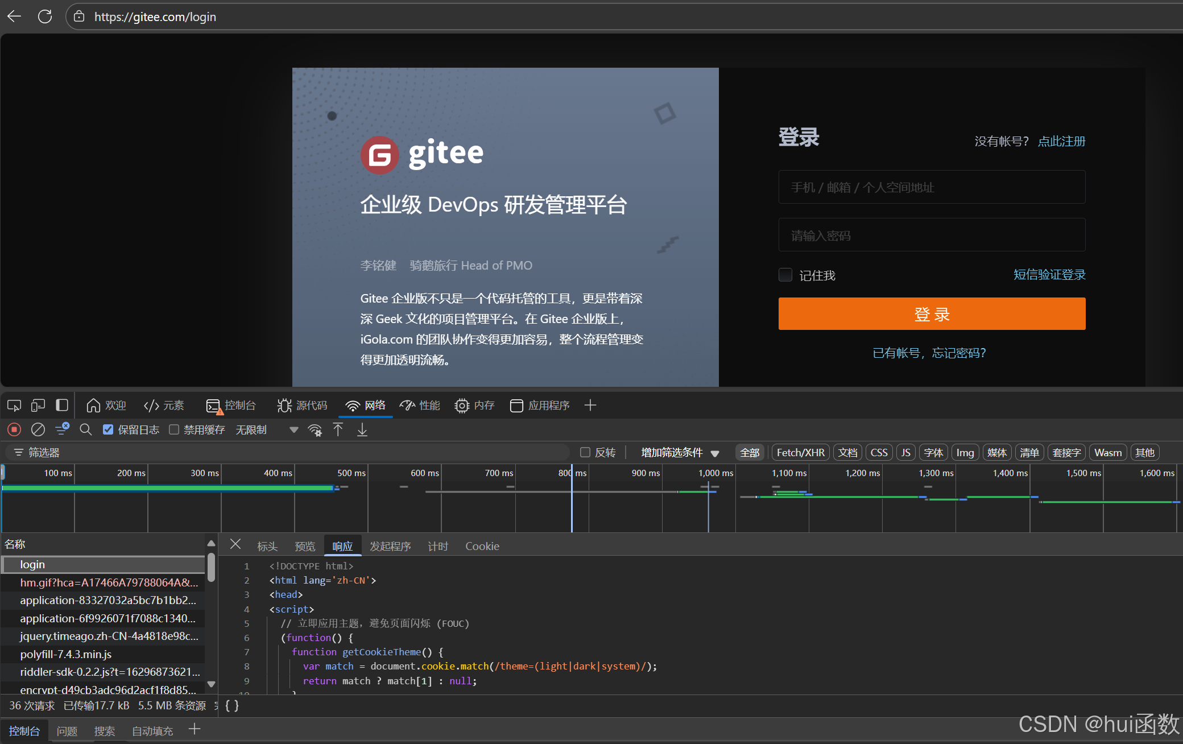This screenshot has height=744, width=1183.
Task: Activate the inspect element picker icon
Action: [14, 406]
